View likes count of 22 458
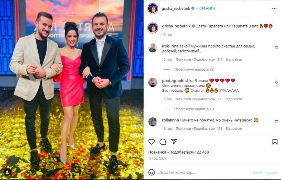 [x=178, y=152]
